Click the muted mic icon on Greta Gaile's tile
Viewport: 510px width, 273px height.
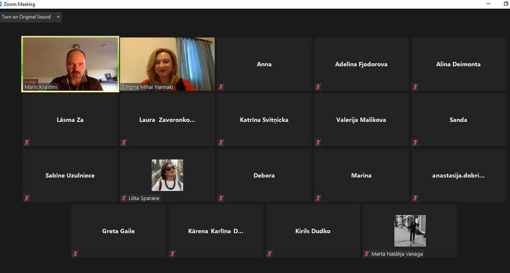(x=75, y=253)
